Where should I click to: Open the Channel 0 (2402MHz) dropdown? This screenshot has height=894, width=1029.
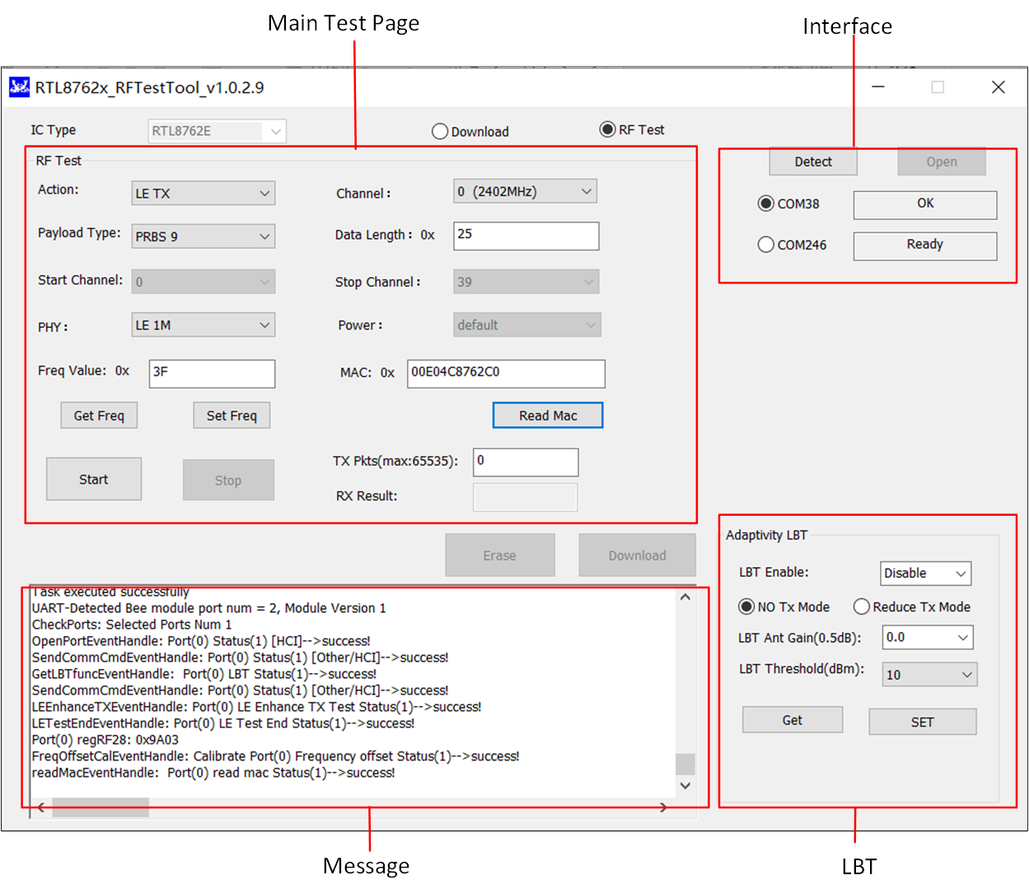pos(525,192)
